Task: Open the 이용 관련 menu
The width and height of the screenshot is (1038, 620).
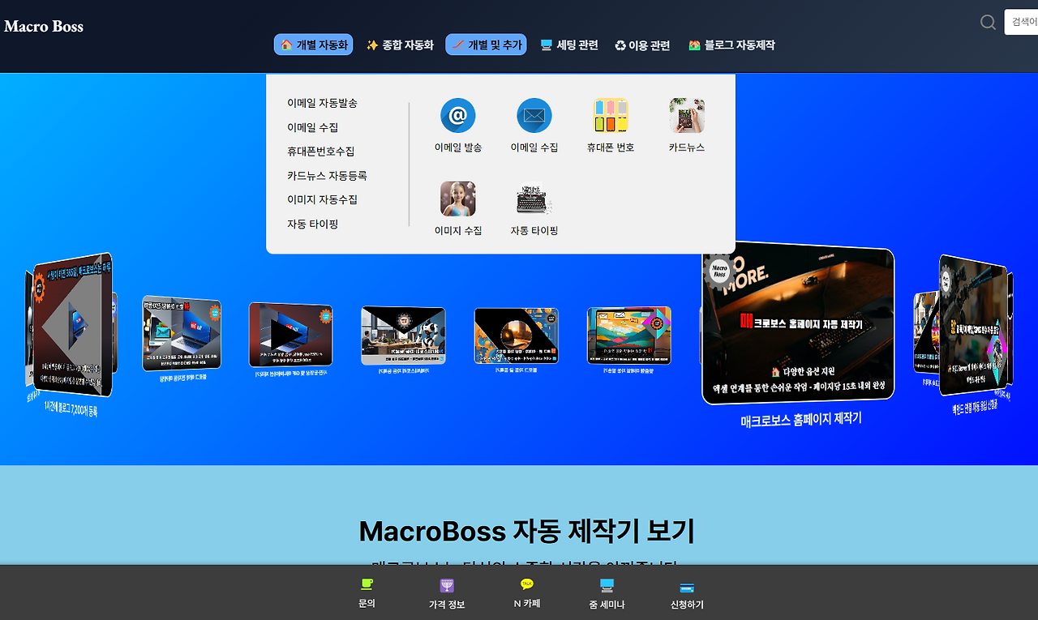Action: tap(642, 45)
